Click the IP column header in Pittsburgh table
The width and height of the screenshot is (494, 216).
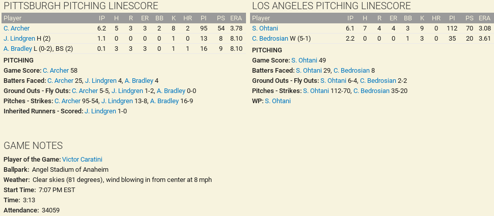102,18
